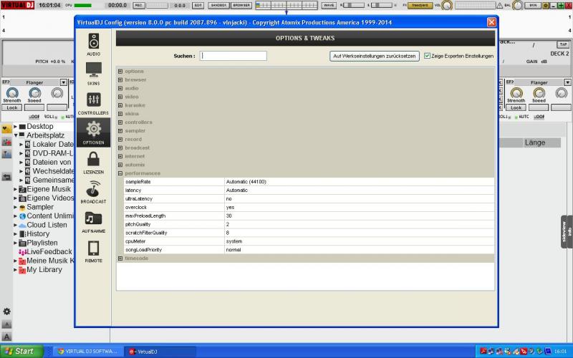Switch to VIRTUAL DJ SOFTWA... Chrome taskbar item
The image size is (573, 358).
pos(87,352)
